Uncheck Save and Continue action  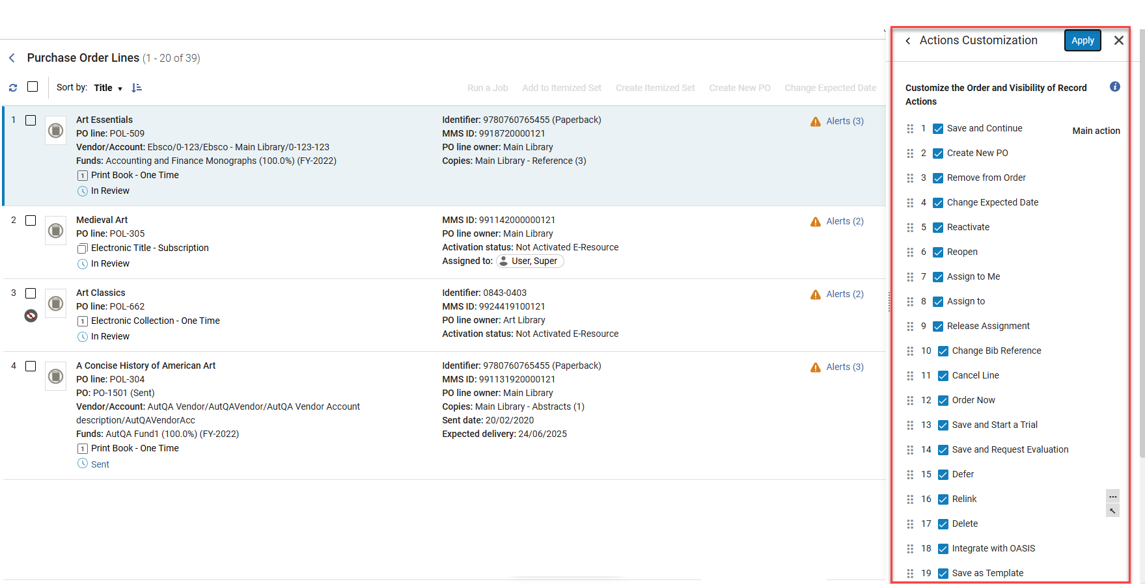(938, 129)
